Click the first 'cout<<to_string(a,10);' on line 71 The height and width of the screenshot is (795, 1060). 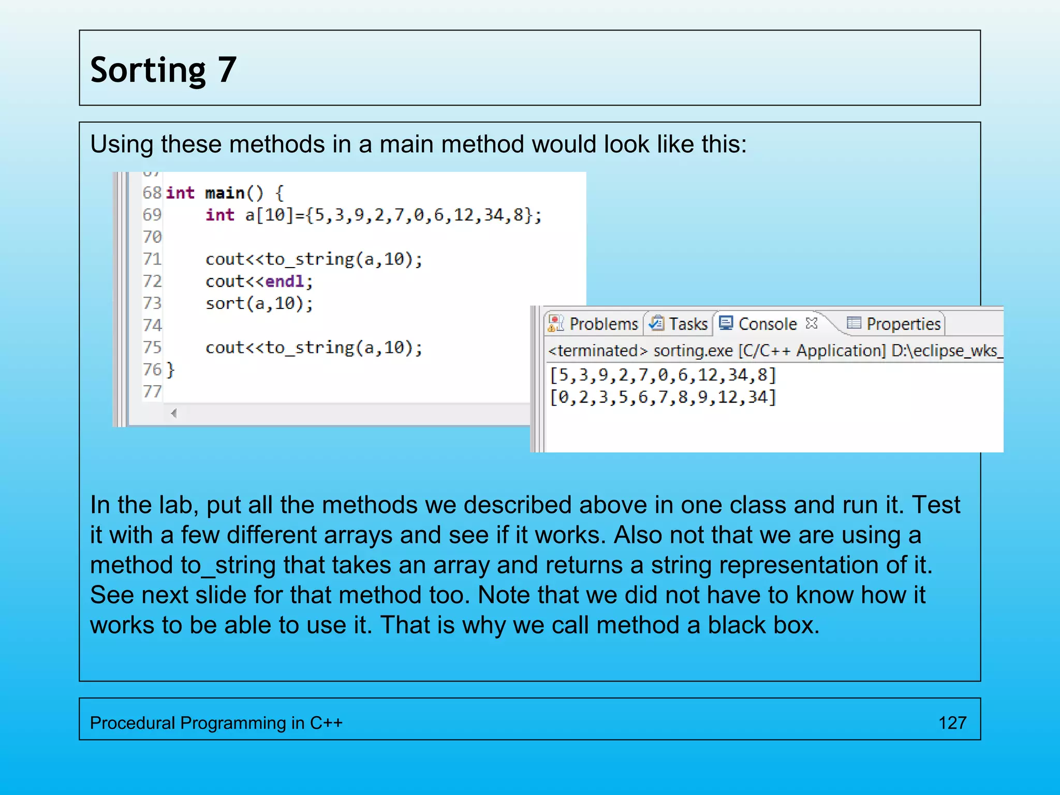[314, 259]
